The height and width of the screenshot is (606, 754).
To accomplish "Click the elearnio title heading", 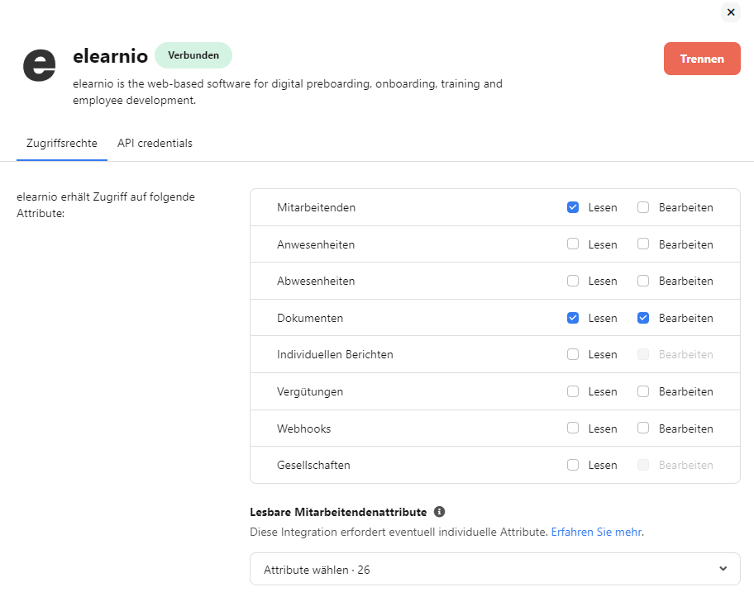I will (110, 55).
